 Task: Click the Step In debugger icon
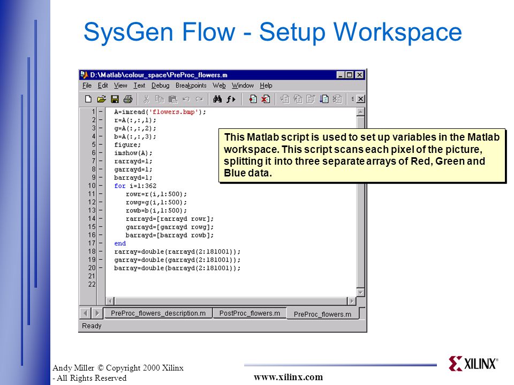298,99
